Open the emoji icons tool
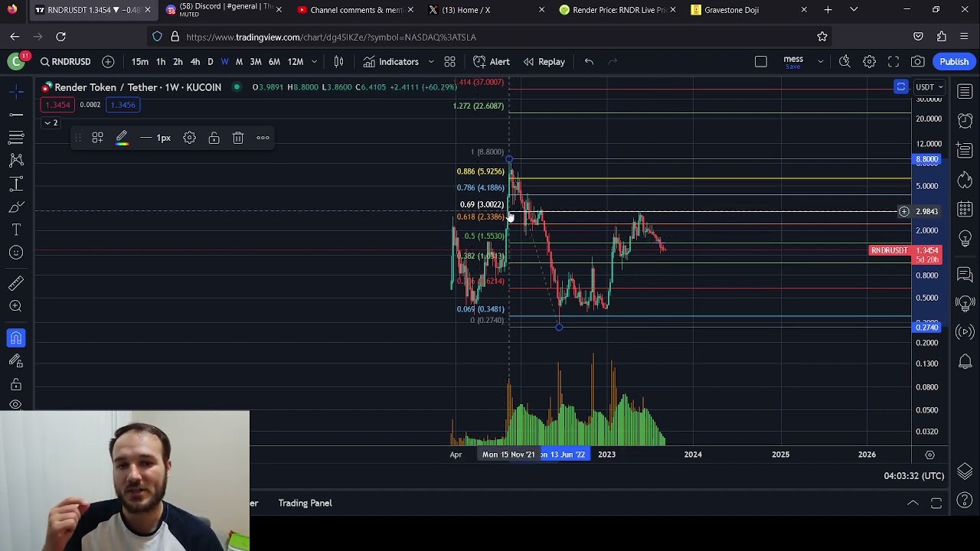 (x=16, y=253)
